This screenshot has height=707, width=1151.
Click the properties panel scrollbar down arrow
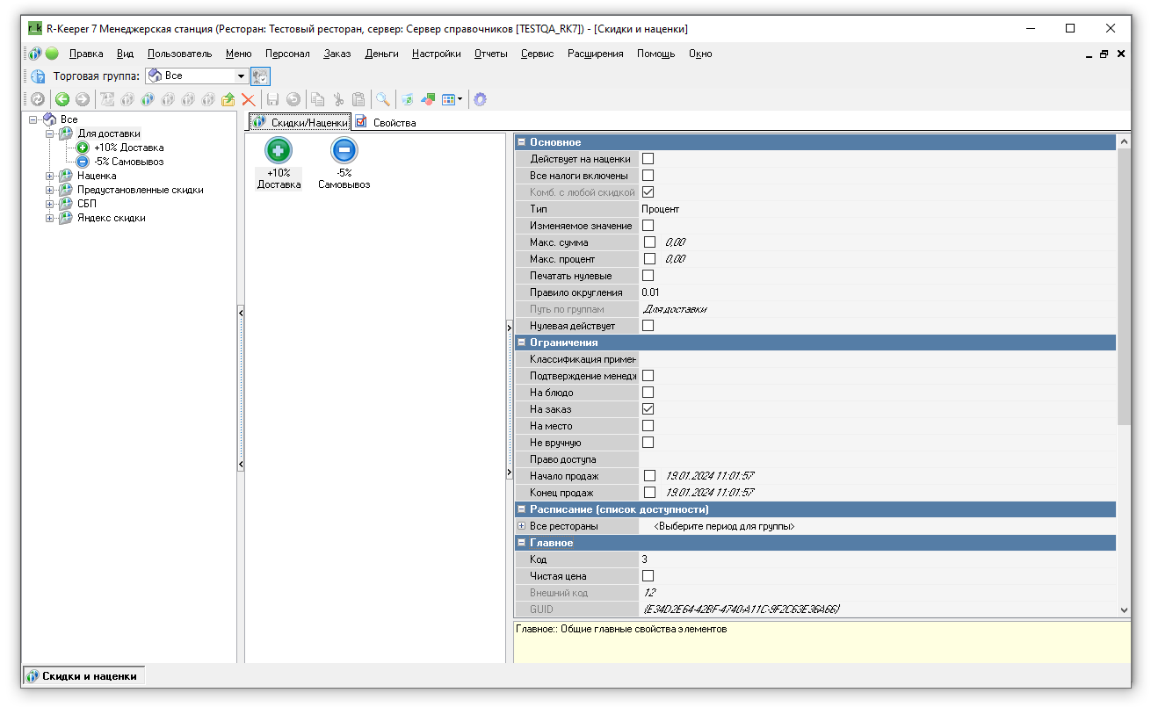1124,610
